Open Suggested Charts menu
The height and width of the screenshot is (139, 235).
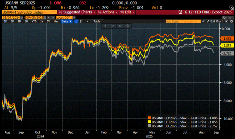(77, 12)
